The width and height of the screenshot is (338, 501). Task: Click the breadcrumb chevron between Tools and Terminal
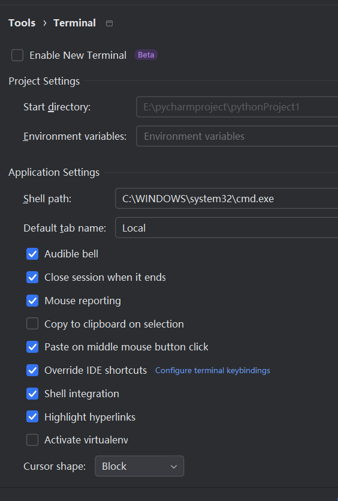click(45, 23)
